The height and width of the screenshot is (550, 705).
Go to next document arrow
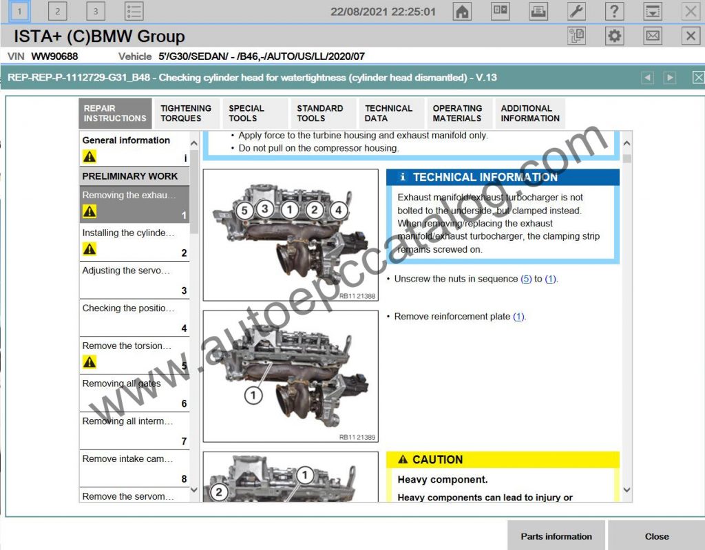pos(669,77)
